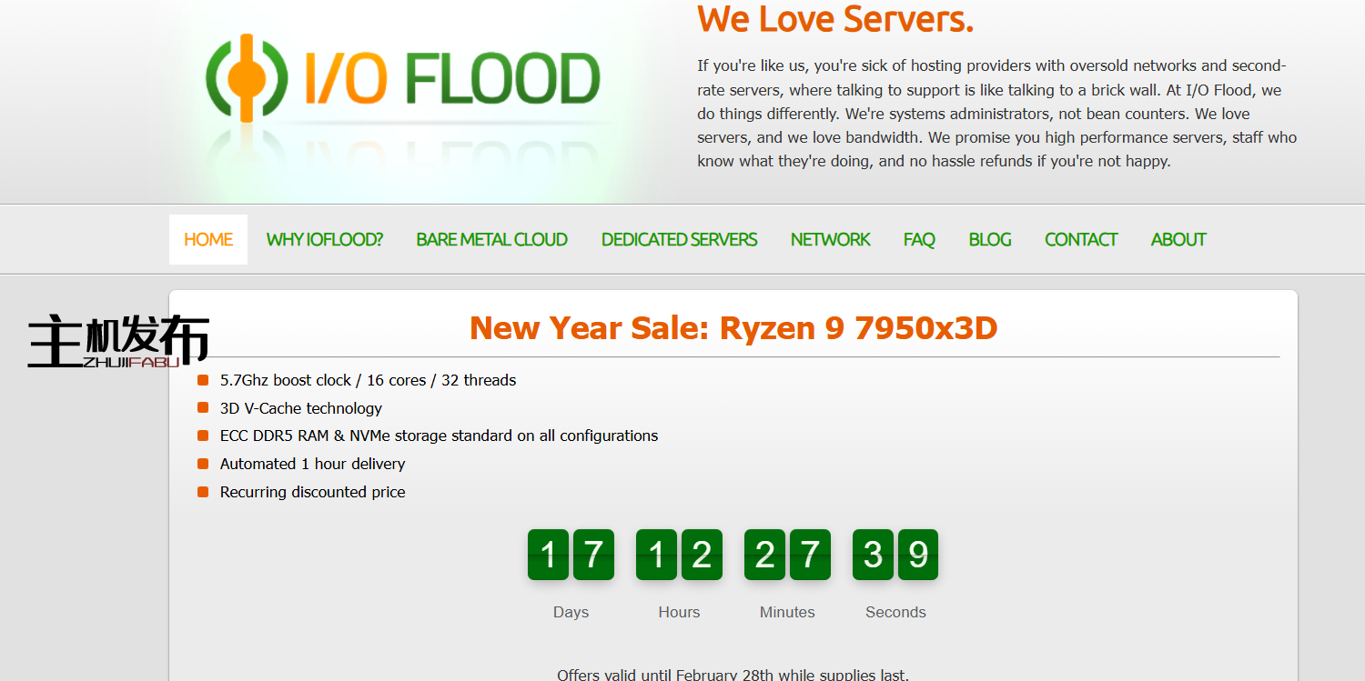Select the NETWORK menu item

click(830, 240)
